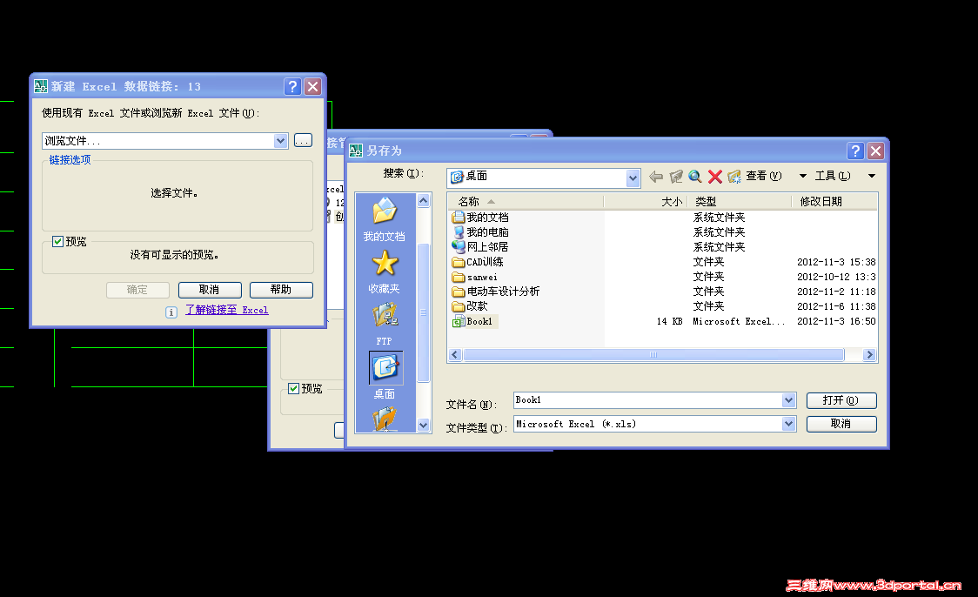Open Favorites star in places sidebar
The height and width of the screenshot is (597, 978).
pos(385,272)
